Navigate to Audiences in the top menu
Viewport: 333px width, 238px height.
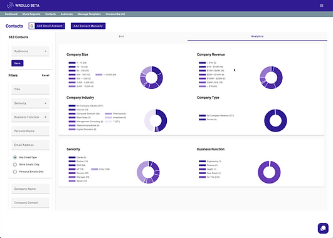tap(66, 14)
